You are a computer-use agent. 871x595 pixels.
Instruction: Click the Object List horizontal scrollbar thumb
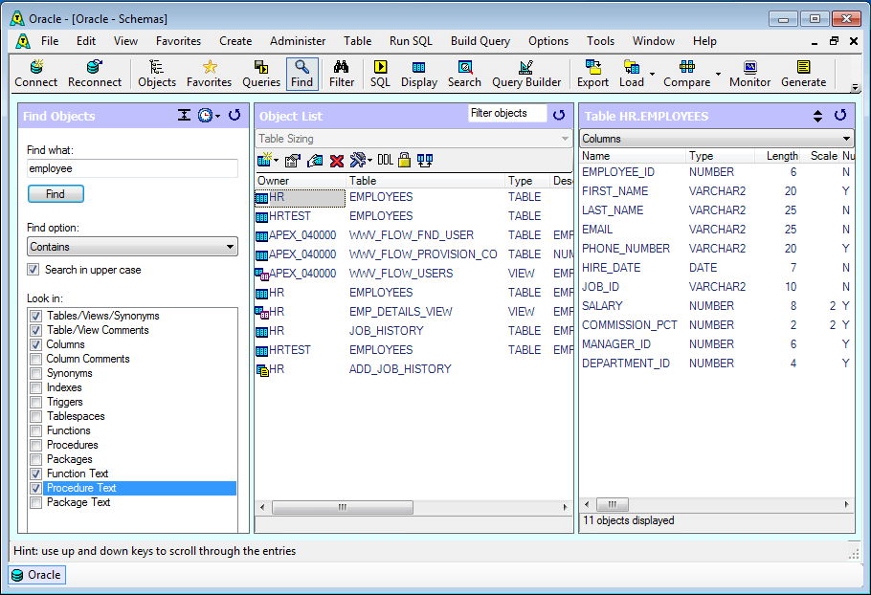343,507
